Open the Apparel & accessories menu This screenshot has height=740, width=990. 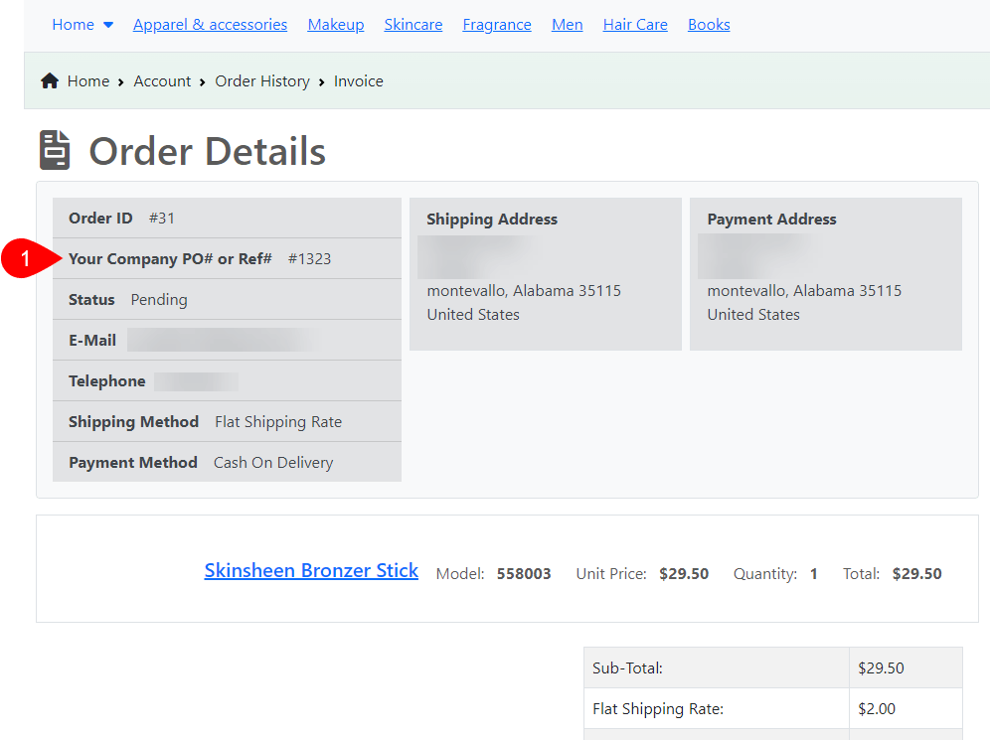pyautogui.click(x=210, y=25)
